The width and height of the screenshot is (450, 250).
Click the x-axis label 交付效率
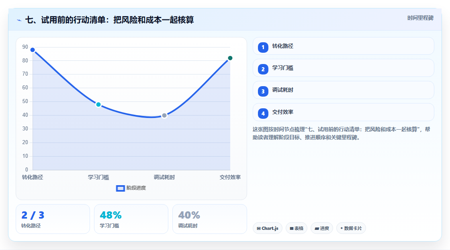[x=230, y=177]
